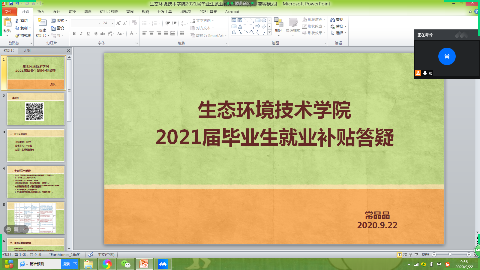Click the Format Painter (格式刷) icon
The width and height of the screenshot is (480, 270).
pyautogui.click(x=17, y=36)
